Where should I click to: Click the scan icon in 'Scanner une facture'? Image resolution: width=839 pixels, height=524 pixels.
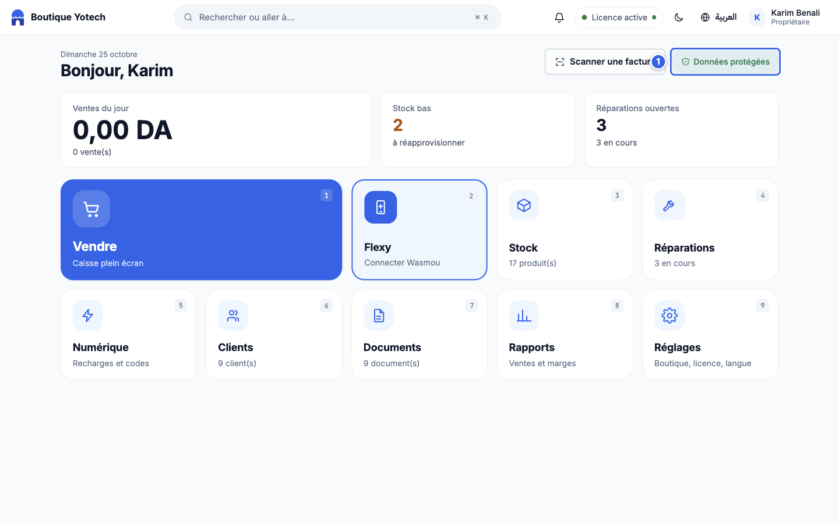(560, 62)
